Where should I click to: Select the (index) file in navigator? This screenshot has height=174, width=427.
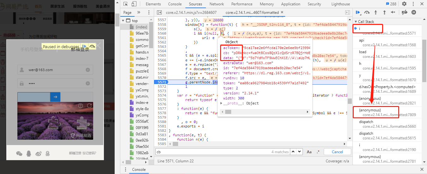pos(141,27)
